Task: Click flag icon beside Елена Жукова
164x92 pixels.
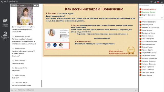Action: [x=140, y=47]
